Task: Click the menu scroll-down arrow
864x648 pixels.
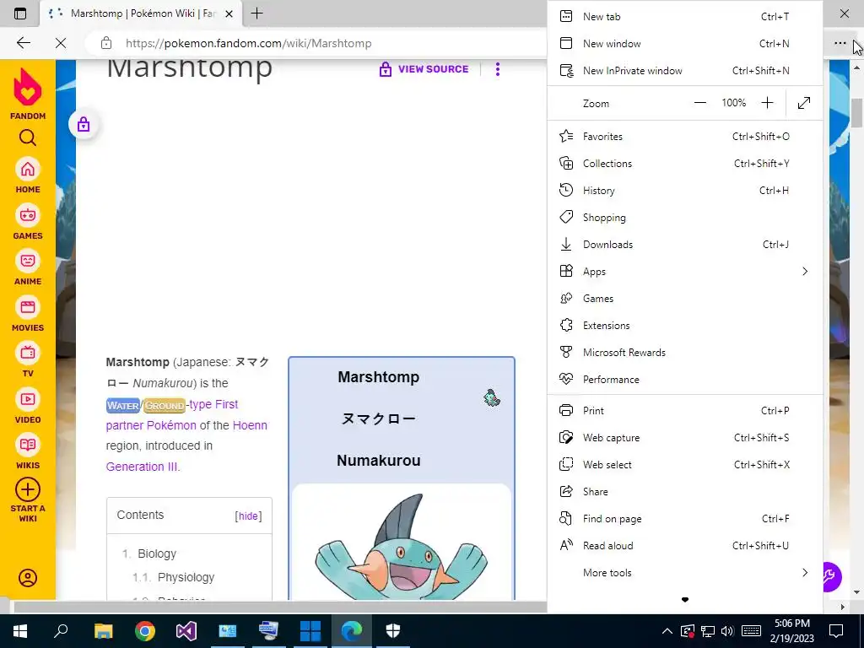Action: click(685, 600)
